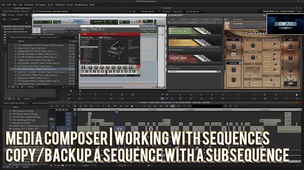Toggle the source-side V1 track selector
This screenshot has height=170, width=304.
[x=62, y=129]
